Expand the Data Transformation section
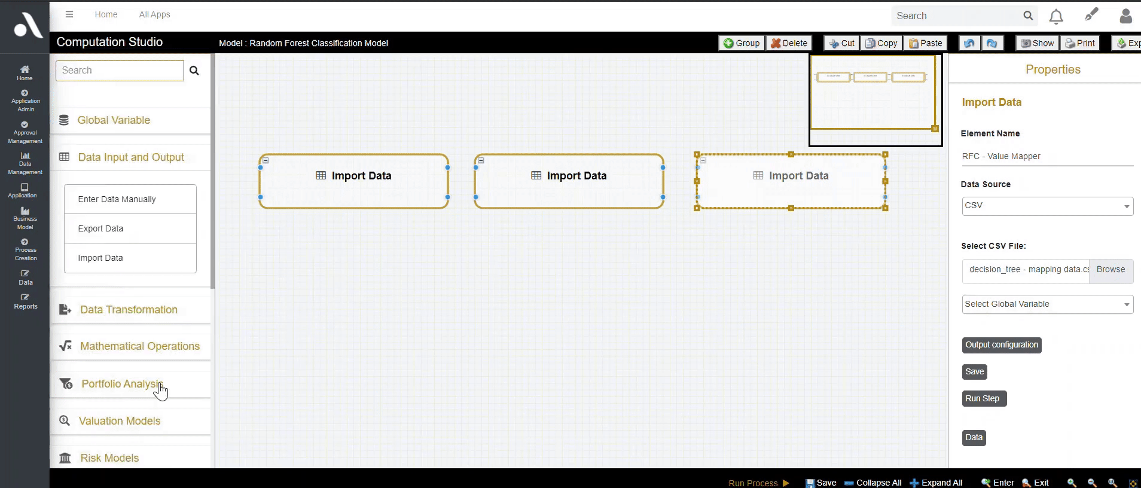 [x=129, y=310]
